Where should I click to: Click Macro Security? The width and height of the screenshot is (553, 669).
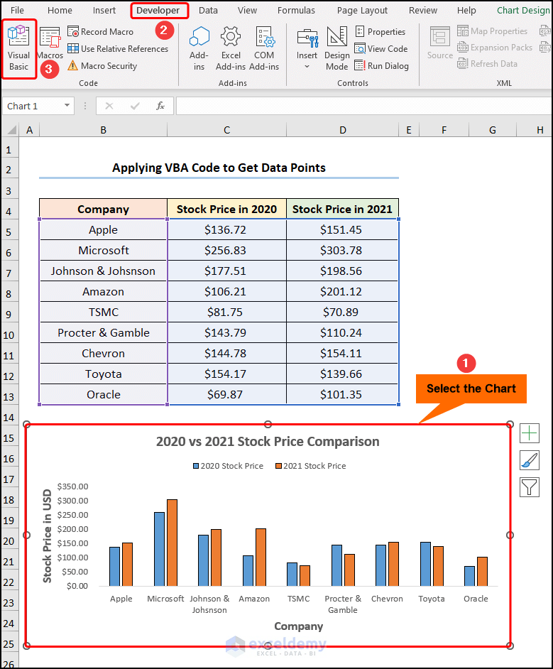coord(102,66)
